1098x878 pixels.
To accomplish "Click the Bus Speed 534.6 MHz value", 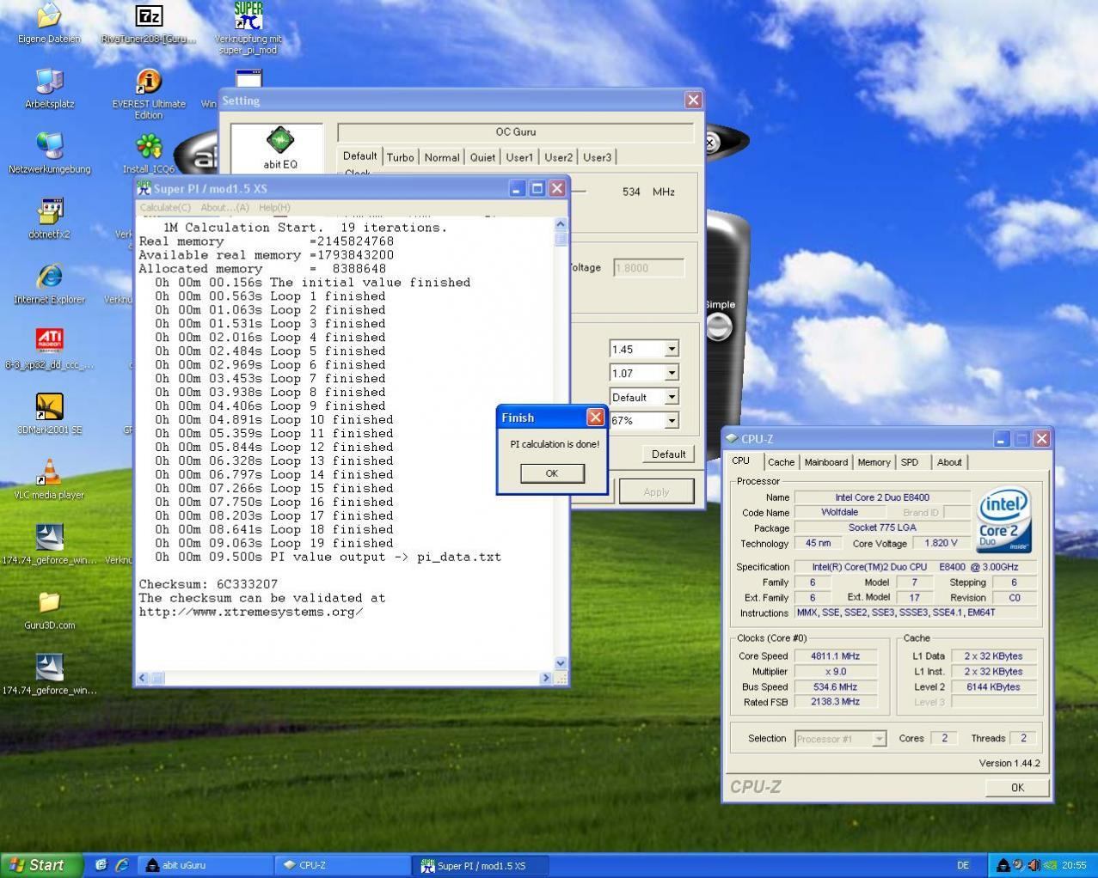I will point(835,686).
